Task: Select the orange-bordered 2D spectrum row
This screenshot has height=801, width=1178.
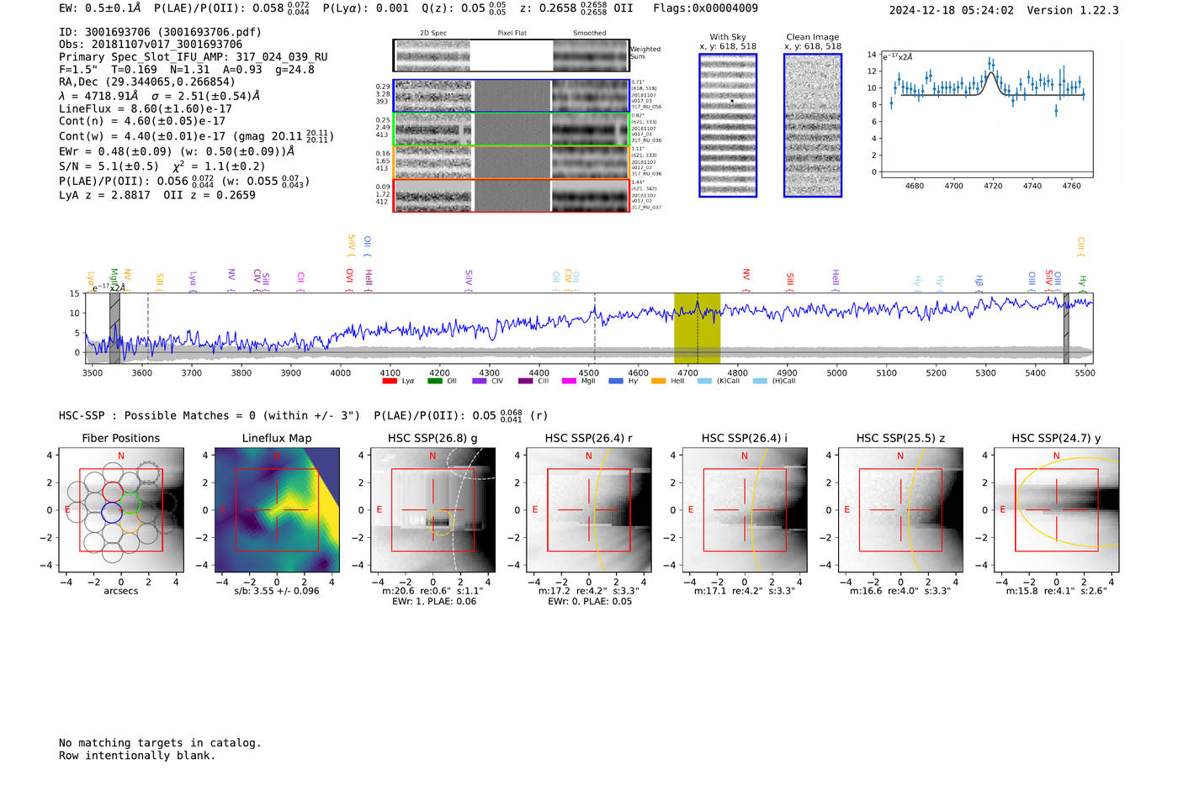Action: (512, 162)
